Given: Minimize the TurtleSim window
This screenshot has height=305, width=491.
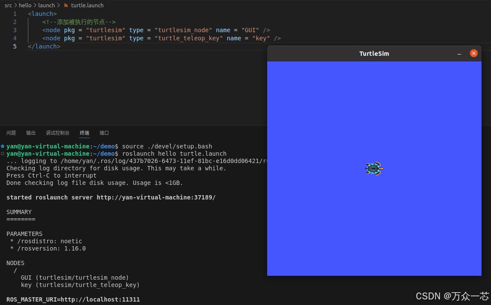Looking at the screenshot, I should tap(459, 54).
